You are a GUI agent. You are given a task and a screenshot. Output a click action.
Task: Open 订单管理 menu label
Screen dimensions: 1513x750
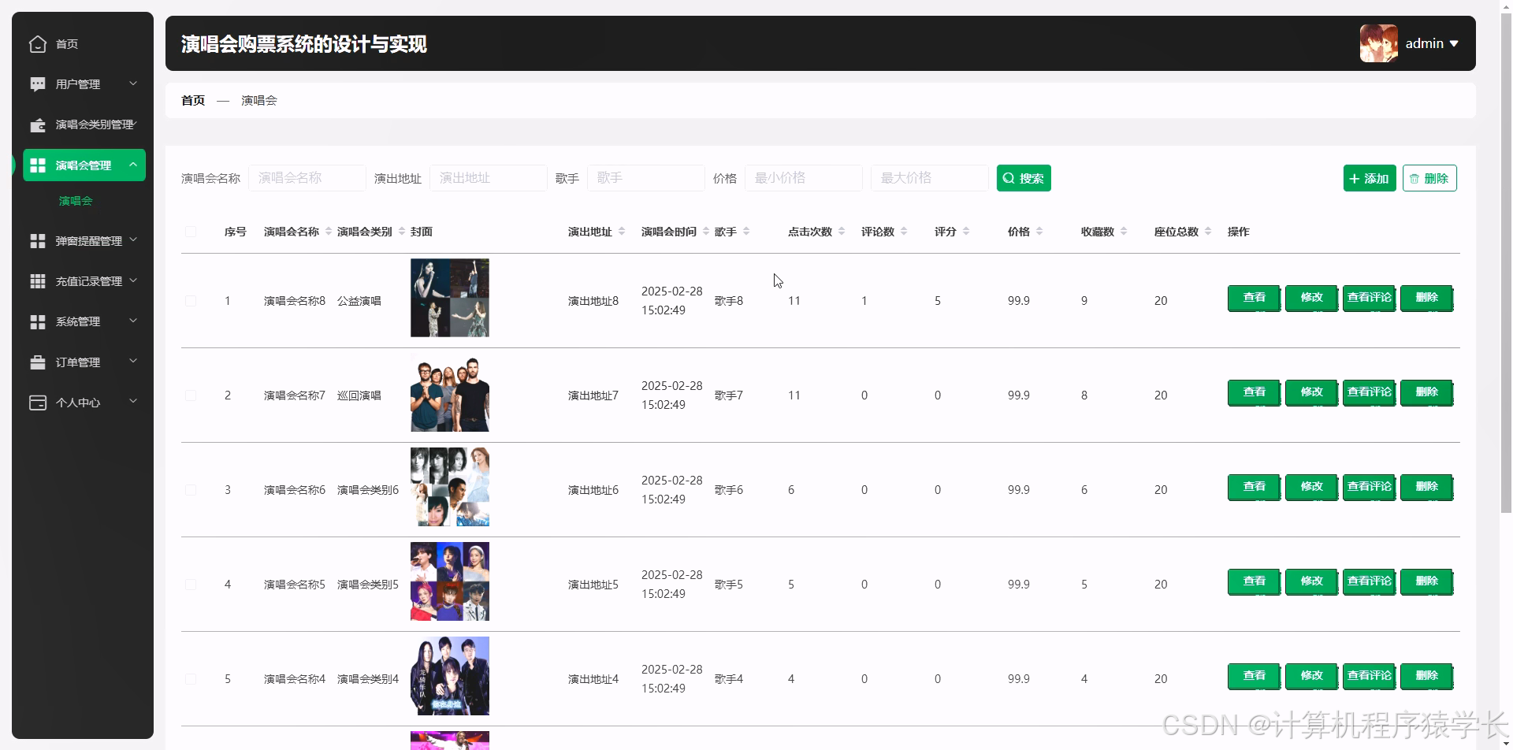click(78, 362)
